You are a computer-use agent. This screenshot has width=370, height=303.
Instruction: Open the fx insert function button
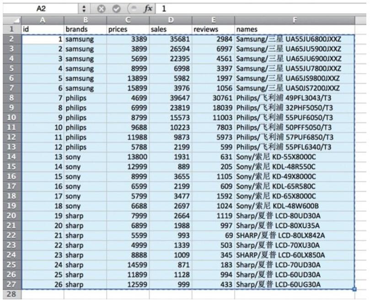click(148, 9)
